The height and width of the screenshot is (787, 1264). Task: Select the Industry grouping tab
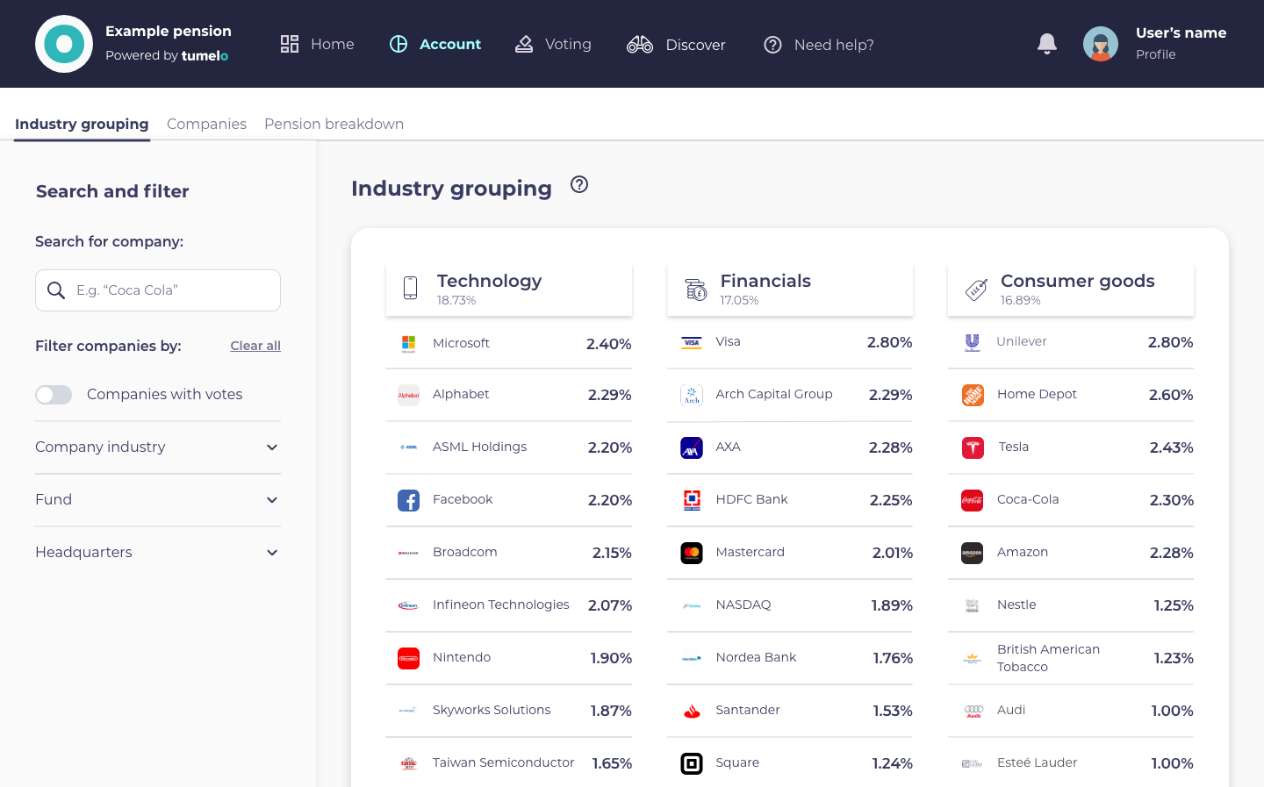click(x=82, y=124)
